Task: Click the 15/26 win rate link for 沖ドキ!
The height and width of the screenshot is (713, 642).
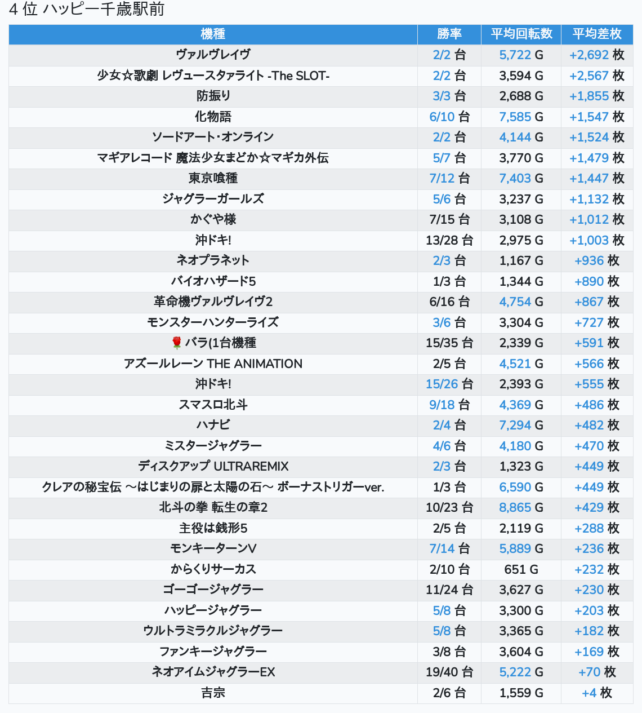Action: (x=442, y=384)
